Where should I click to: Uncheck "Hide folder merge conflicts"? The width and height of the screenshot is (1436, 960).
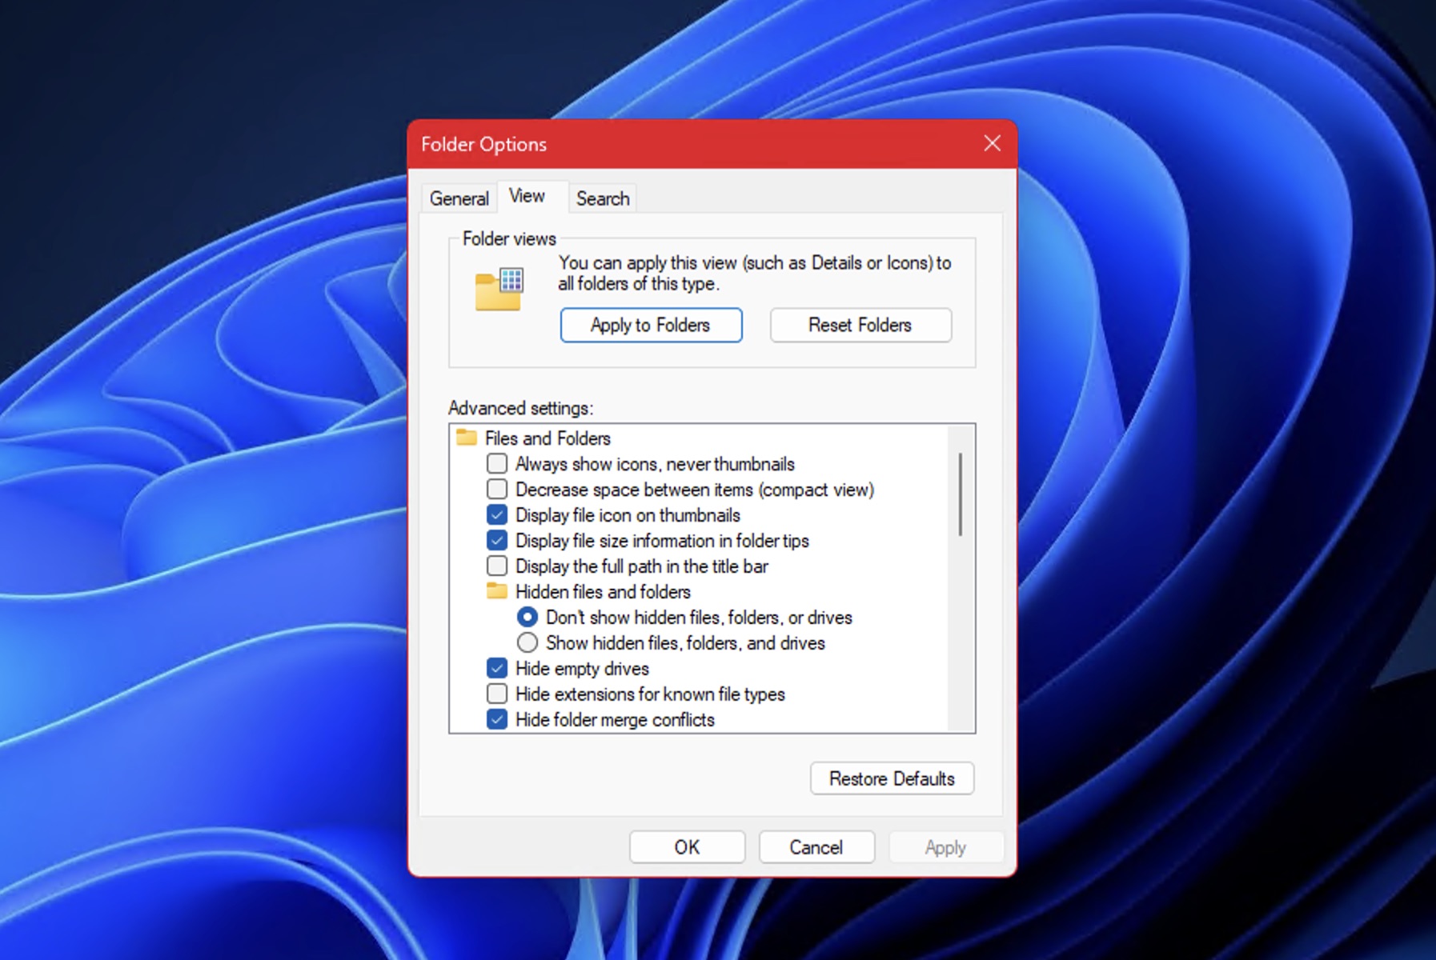(497, 719)
